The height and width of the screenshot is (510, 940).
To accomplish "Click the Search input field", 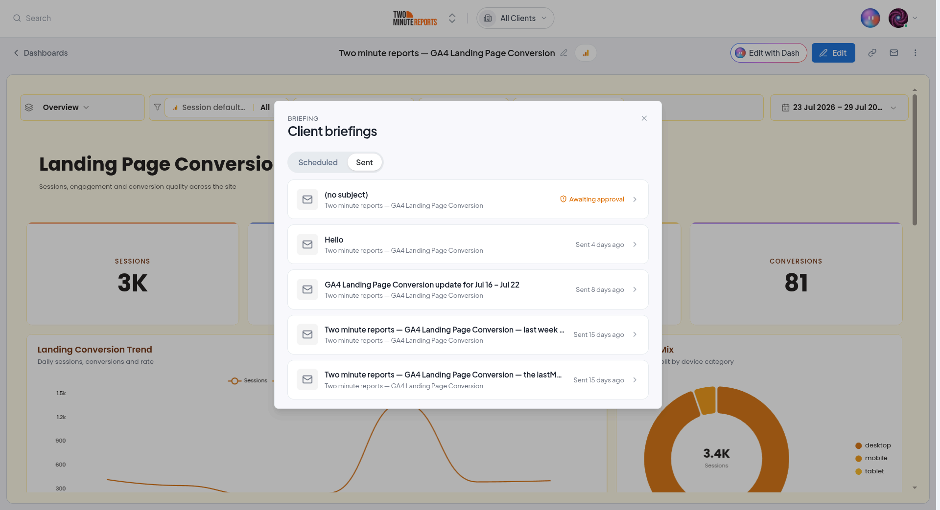I will (38, 18).
